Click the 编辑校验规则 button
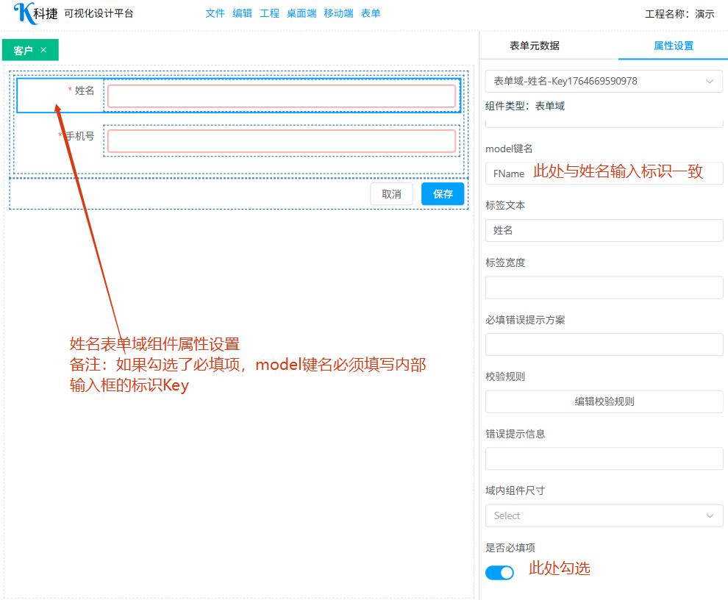728x600 pixels. coord(604,401)
